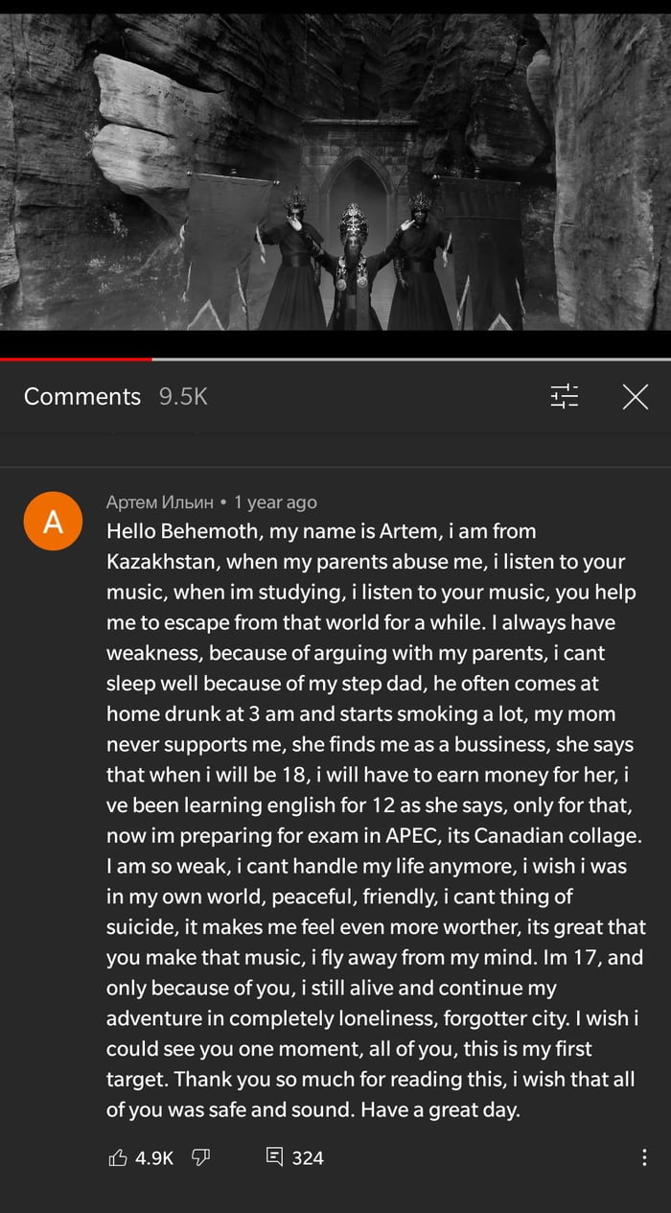Open the three-dot menu on the comment
This screenshot has width=671, height=1213.
pos(644,1157)
